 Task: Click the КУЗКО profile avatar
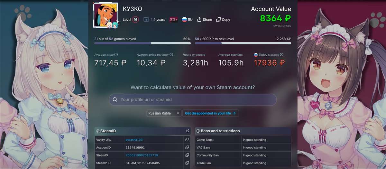click(x=105, y=15)
